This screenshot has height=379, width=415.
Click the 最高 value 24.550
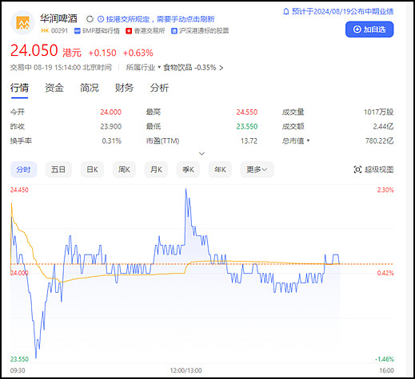tap(247, 112)
